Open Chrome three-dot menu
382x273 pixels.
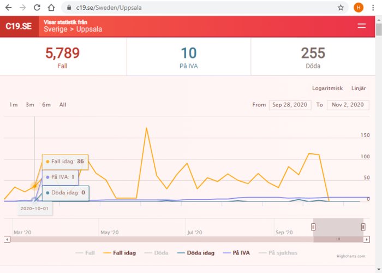pyautogui.click(x=373, y=8)
